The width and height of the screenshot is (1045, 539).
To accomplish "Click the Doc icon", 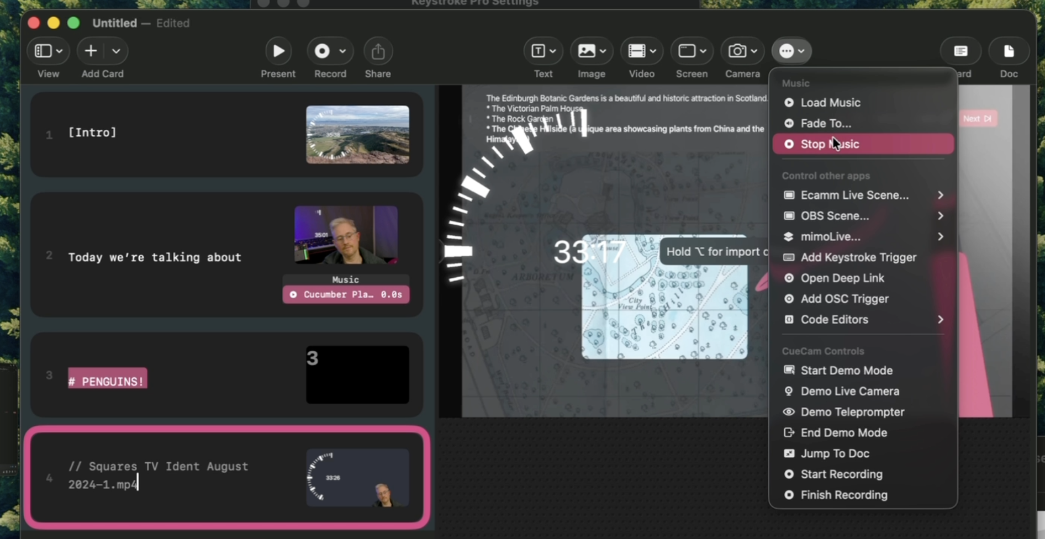I will pos(1009,51).
